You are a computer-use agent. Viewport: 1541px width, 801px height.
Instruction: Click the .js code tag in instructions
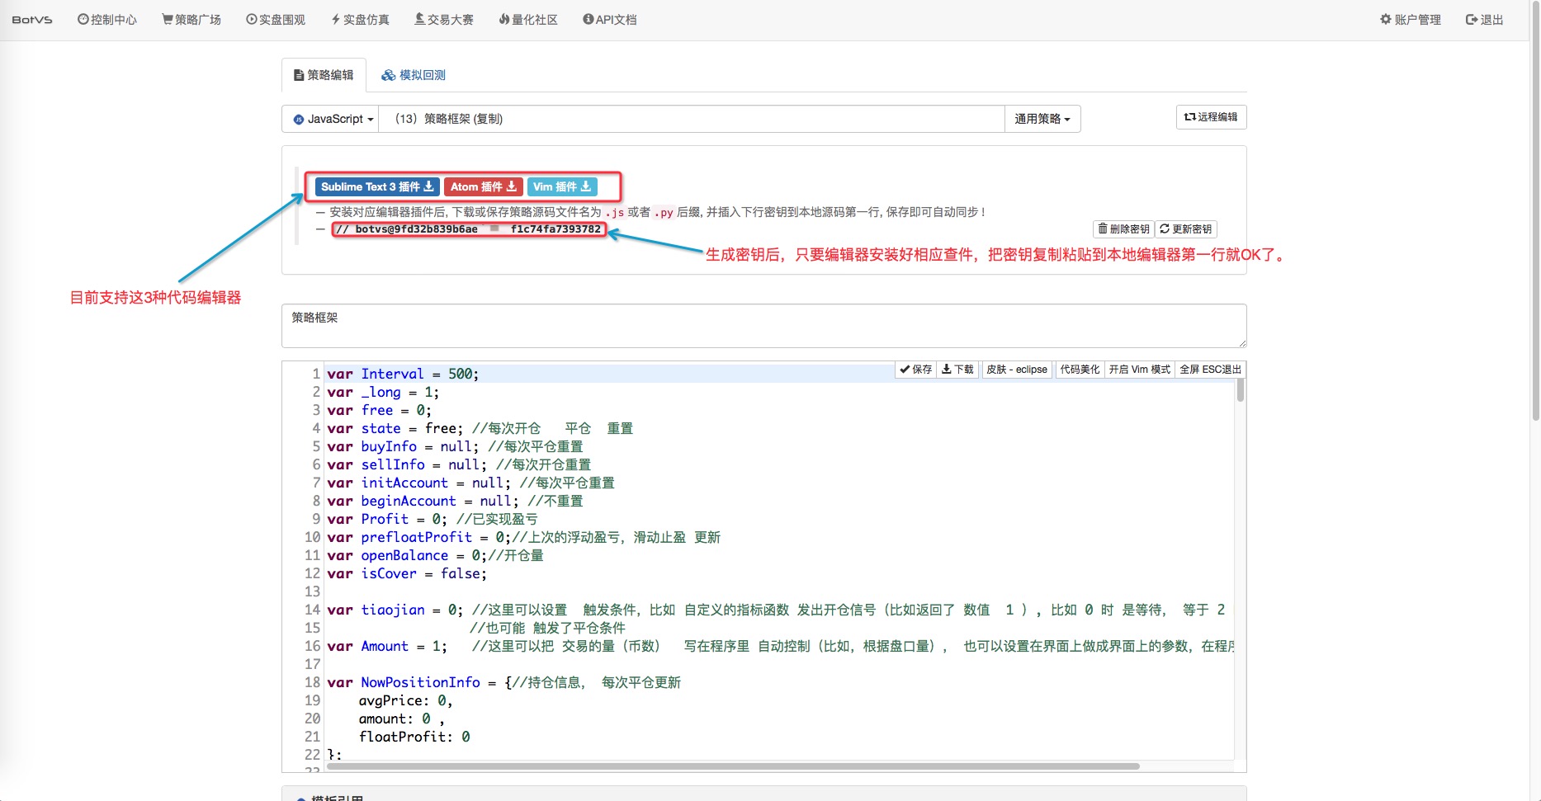[x=615, y=213]
